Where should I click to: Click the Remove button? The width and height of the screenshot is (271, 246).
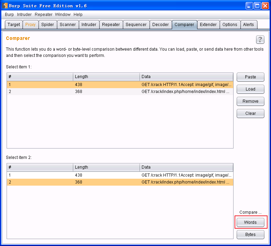point(250,101)
